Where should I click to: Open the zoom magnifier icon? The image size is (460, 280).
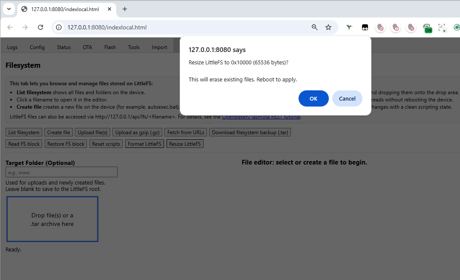314,27
